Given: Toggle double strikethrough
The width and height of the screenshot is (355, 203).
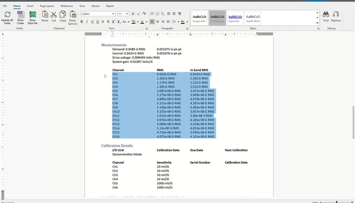Looking at the screenshot, I should (108, 22).
